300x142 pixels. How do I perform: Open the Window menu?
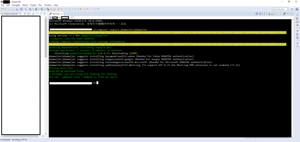point(48,5)
